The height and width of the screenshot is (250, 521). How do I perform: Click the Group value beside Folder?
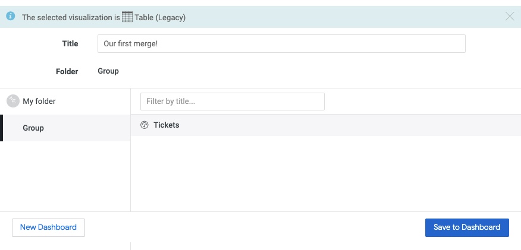[x=108, y=71]
